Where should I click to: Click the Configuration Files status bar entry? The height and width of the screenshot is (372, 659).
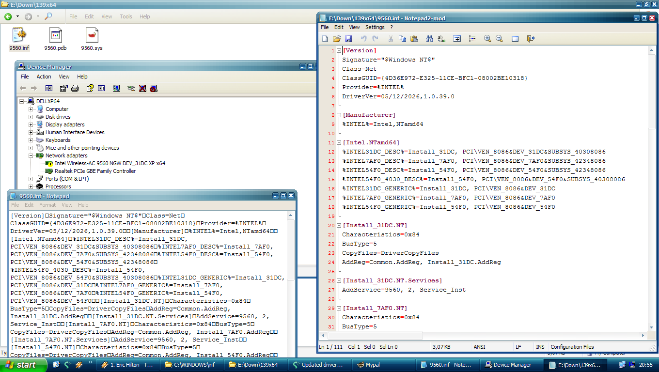coord(572,347)
